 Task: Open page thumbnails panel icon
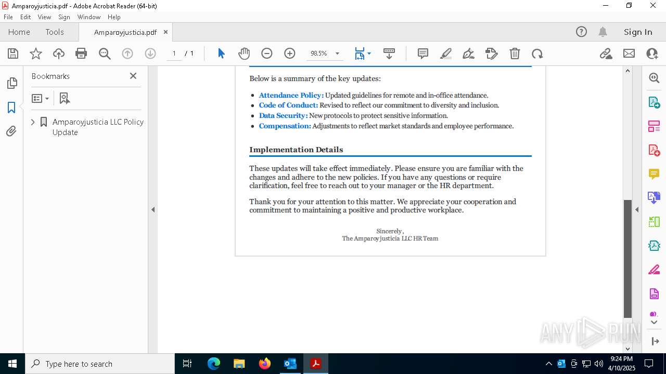(11, 83)
